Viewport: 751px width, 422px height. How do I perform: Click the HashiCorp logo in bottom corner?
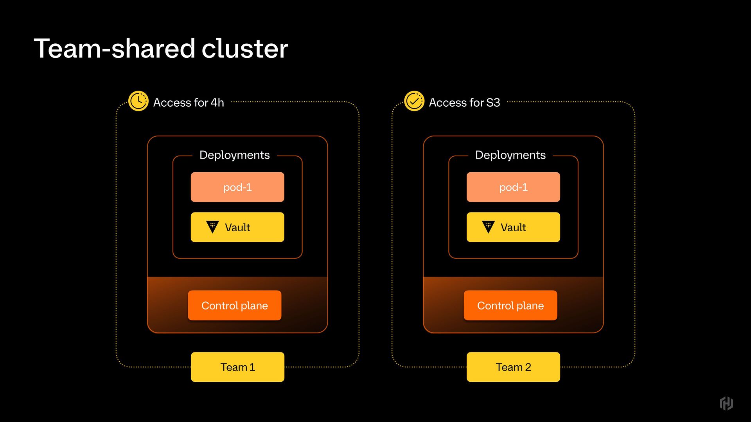coord(726,403)
